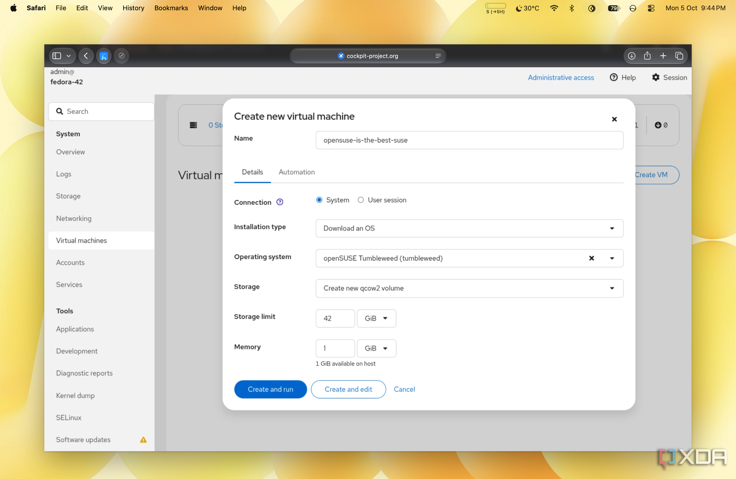Click the Safari share icon

click(647, 56)
